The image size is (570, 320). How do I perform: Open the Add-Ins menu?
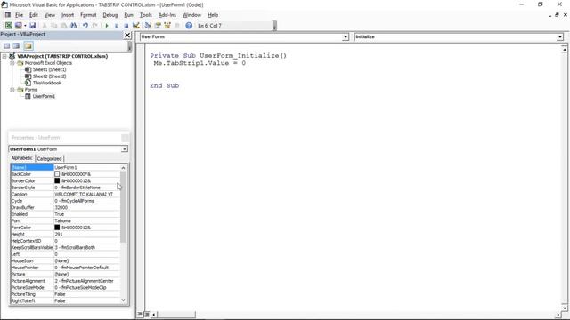point(167,15)
